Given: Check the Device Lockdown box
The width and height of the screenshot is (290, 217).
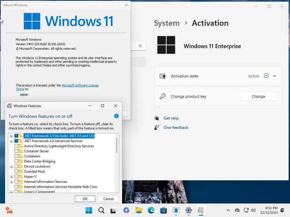Looking at the screenshot, I should pyautogui.click(x=16, y=166).
